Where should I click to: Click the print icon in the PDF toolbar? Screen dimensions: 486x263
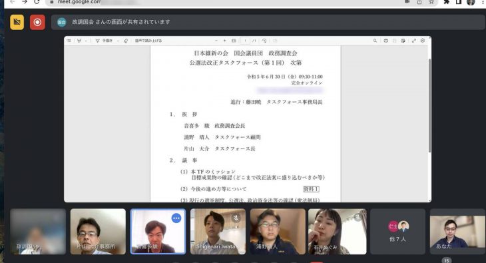click(x=386, y=41)
